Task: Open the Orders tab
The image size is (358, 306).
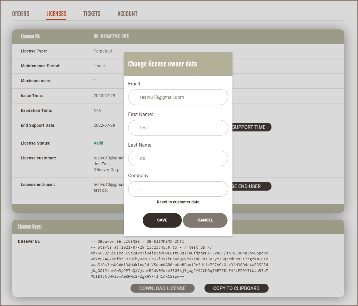Action: click(x=21, y=14)
